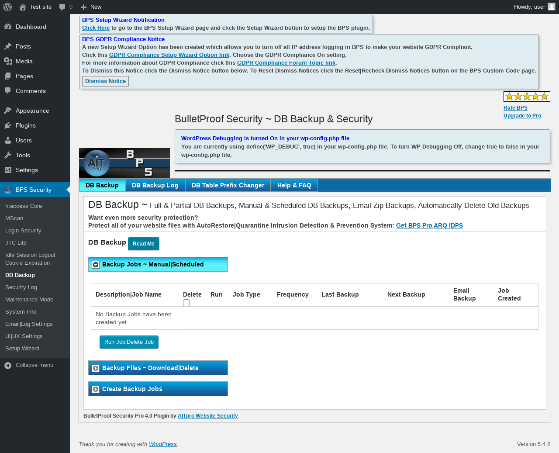Click the Last Backup column header
The width and height of the screenshot is (559, 453).
pos(340,294)
